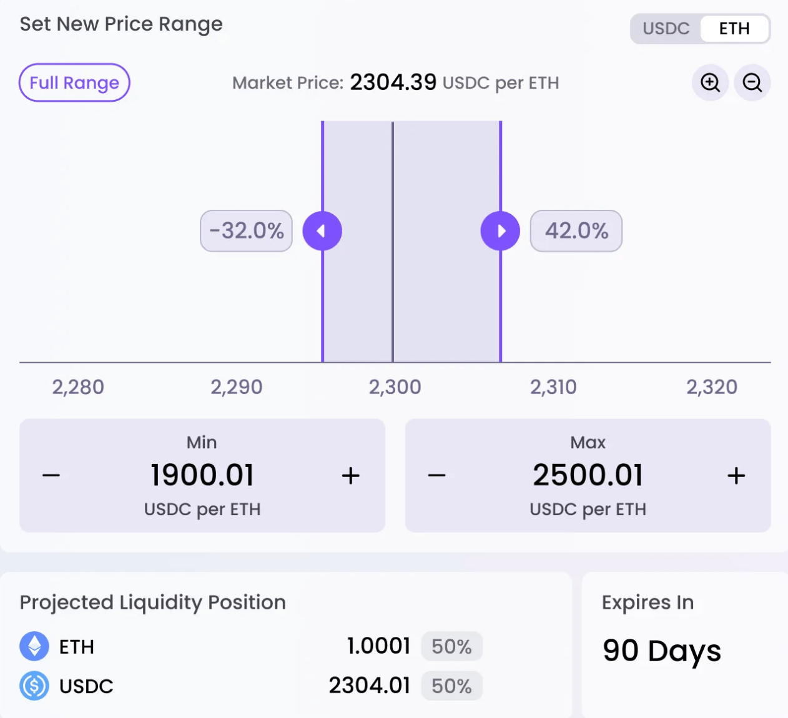Click the Full Range button
This screenshot has width=788, height=718.
point(74,82)
